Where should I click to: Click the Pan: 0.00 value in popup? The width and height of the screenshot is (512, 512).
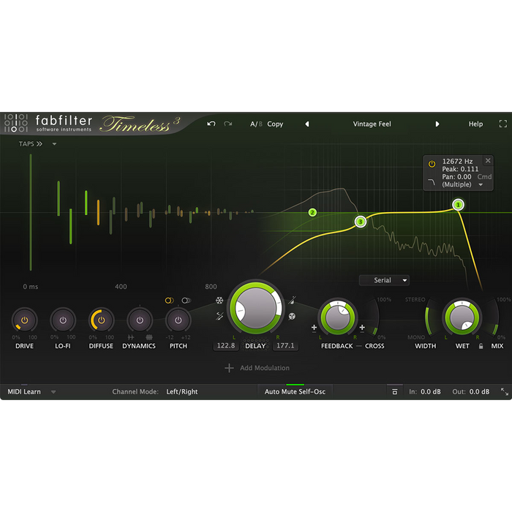[x=456, y=177]
